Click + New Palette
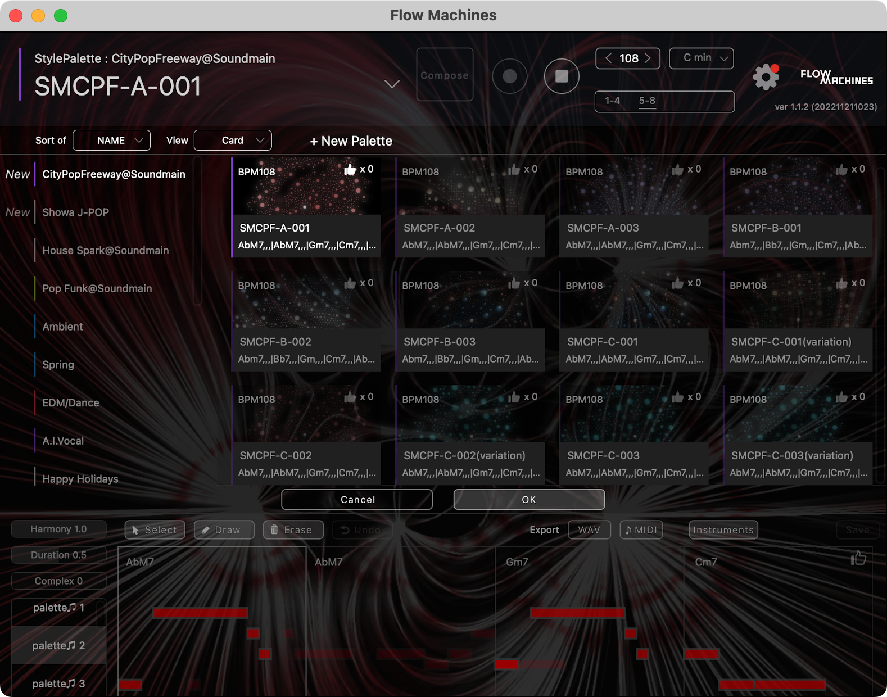 351,141
